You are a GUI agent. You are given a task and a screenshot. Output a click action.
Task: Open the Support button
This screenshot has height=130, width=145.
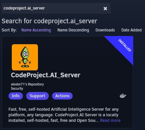click(37, 96)
